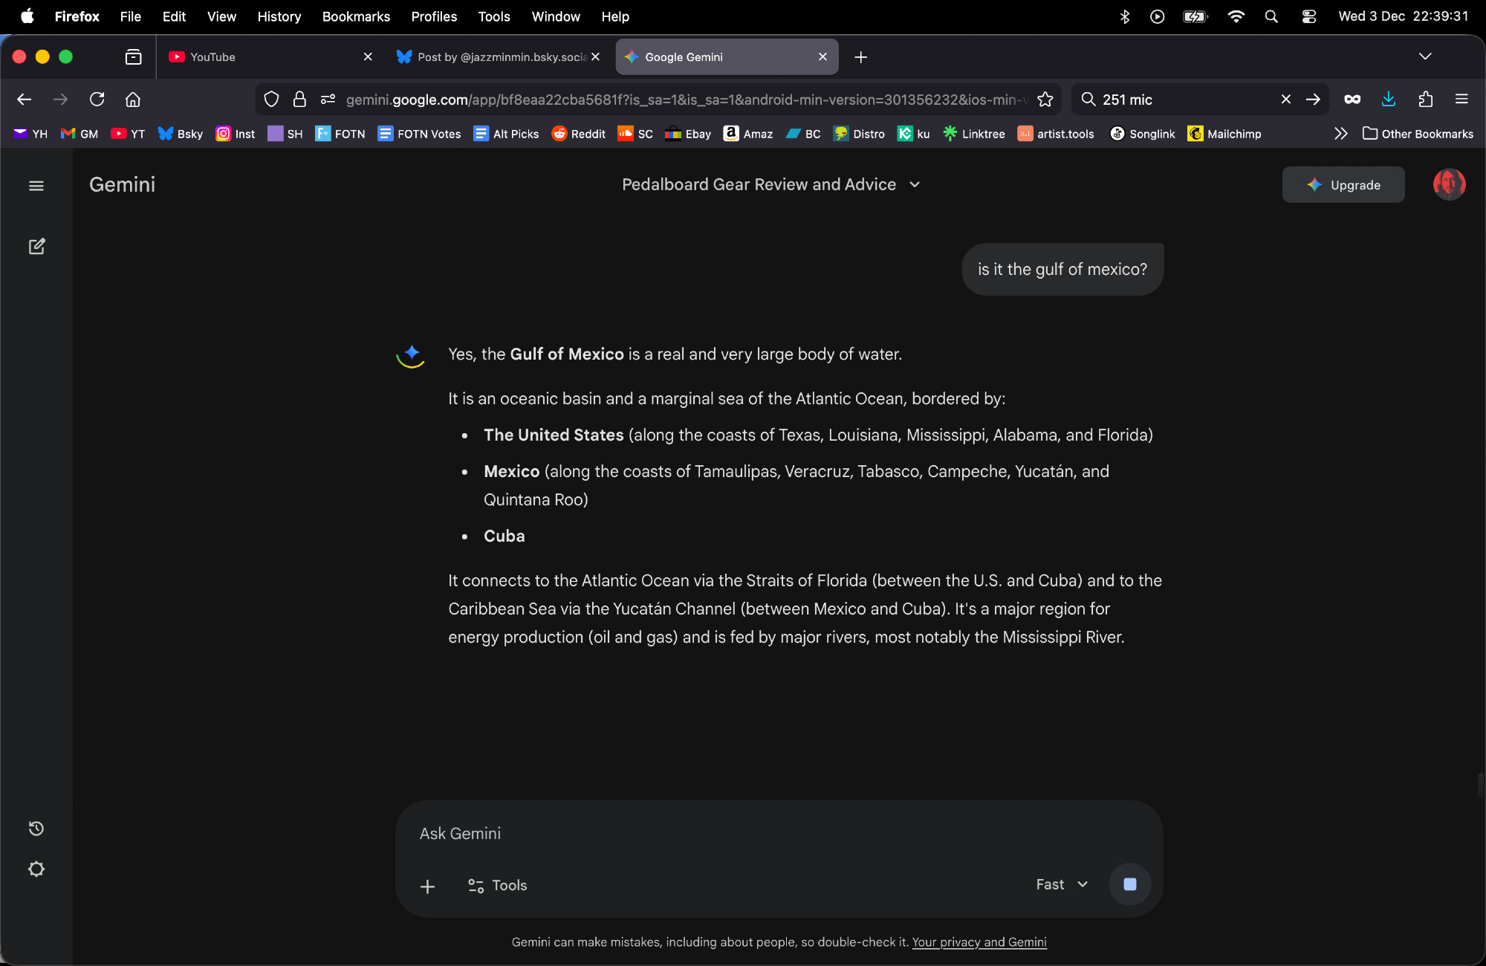Open Tools option in prompt box
The image size is (1486, 966).
(x=497, y=885)
